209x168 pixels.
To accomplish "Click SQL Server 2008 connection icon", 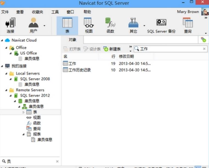I will [x=16, y=79].
